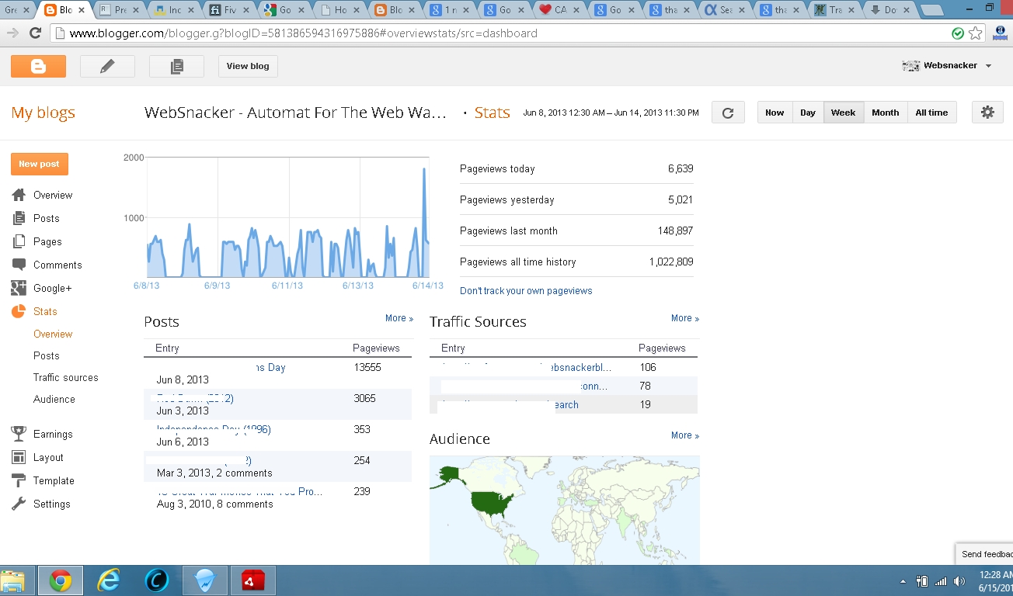Click the orange New post button
This screenshot has width=1013, height=596.
tap(39, 164)
